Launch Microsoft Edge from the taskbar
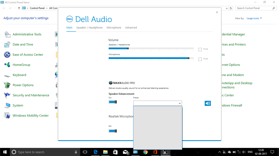 click(96, 152)
